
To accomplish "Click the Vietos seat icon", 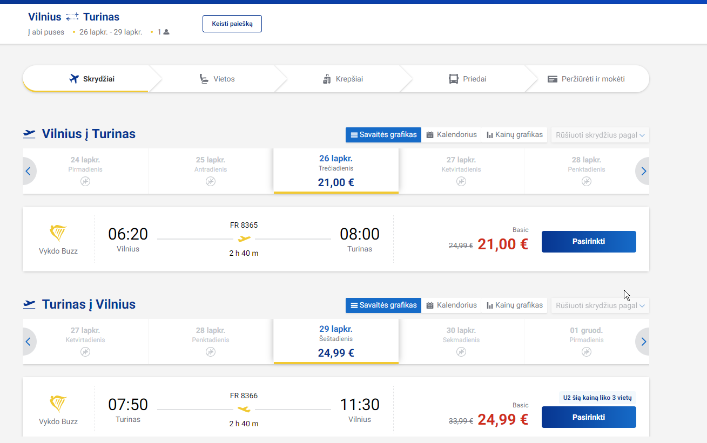I will coord(204,79).
